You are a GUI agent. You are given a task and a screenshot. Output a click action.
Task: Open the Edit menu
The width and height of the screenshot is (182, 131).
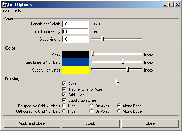(6, 11)
